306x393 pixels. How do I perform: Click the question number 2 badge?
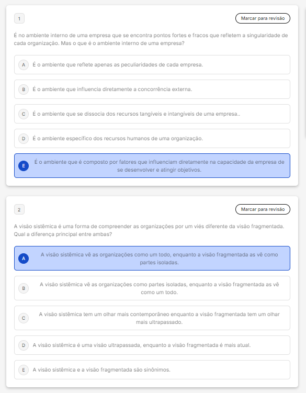(19, 209)
